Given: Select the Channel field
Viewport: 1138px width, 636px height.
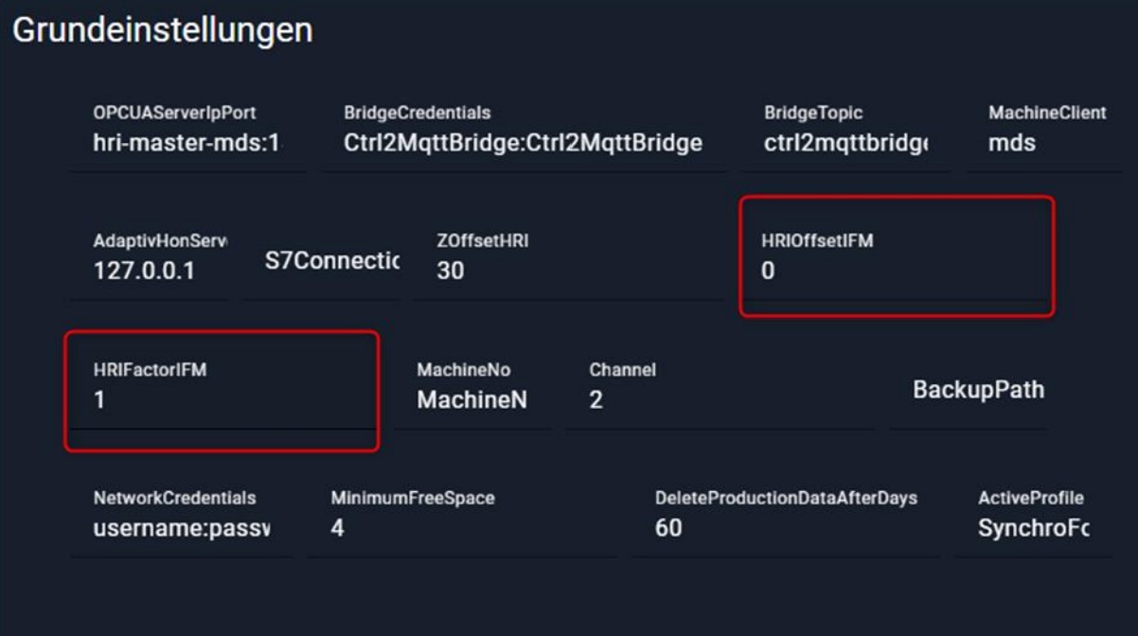Looking at the screenshot, I should 720,400.
